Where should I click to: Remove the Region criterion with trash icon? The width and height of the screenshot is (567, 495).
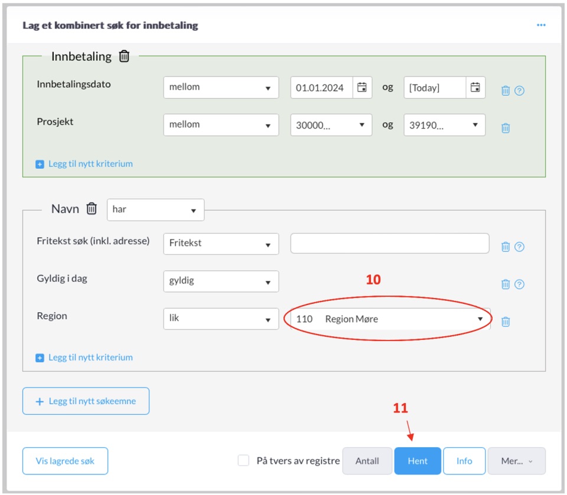[506, 322]
